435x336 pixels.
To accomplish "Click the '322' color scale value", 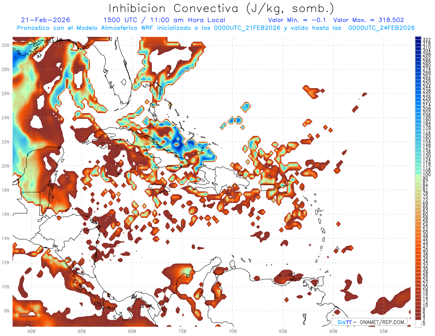I will 427,40.
